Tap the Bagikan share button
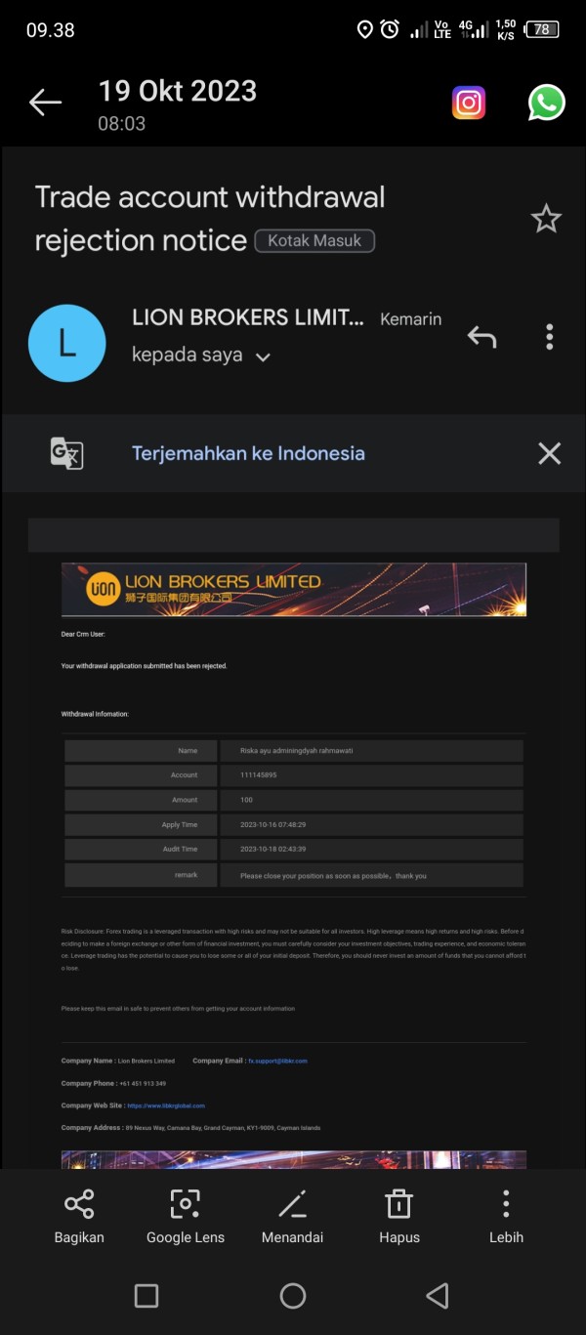 tap(79, 1217)
